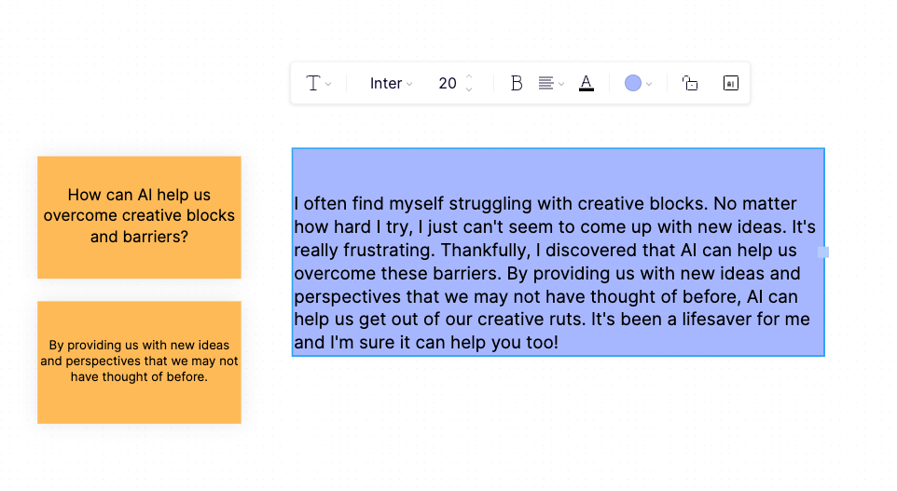897x491 pixels.
Task: Click the text alignment lines icon
Action: pos(545,84)
